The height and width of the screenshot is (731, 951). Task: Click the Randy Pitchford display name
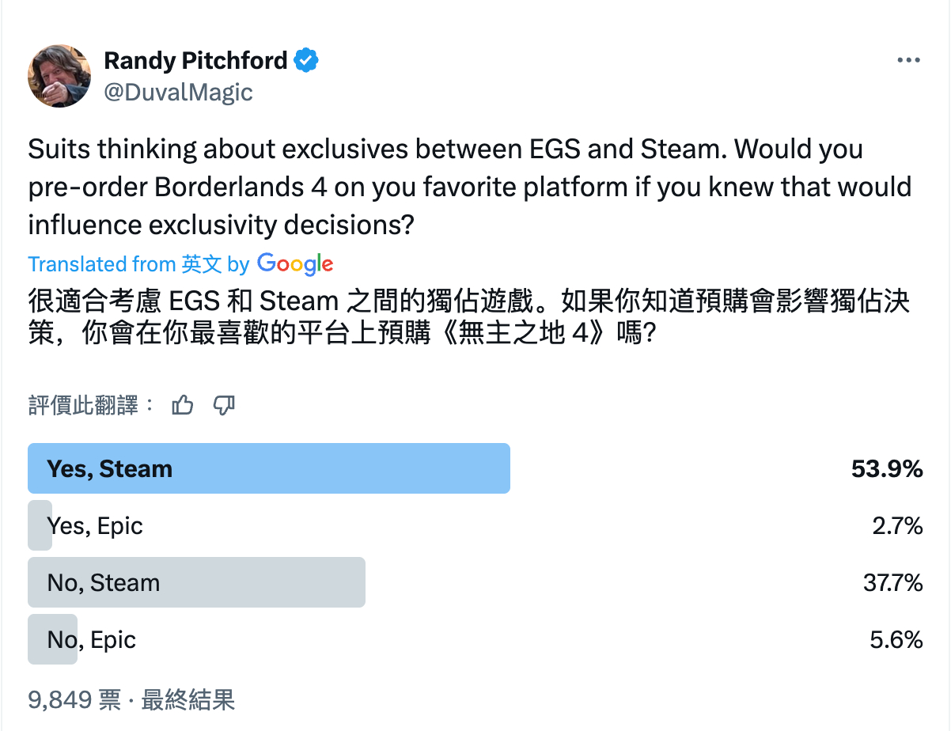tap(195, 60)
